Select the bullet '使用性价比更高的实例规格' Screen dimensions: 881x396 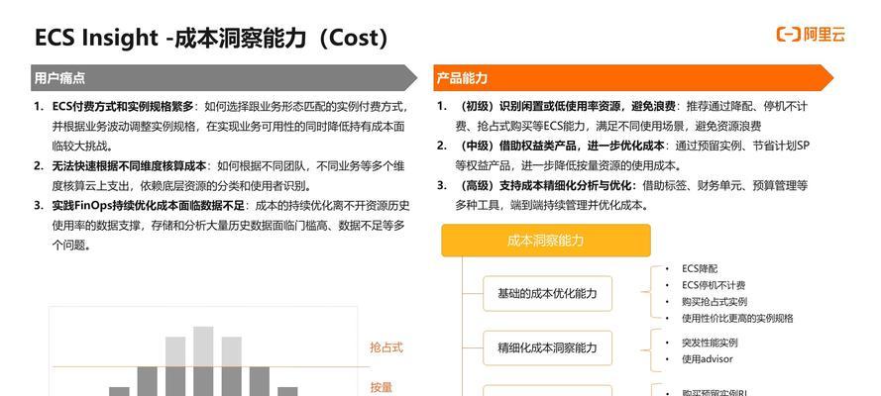(x=737, y=318)
